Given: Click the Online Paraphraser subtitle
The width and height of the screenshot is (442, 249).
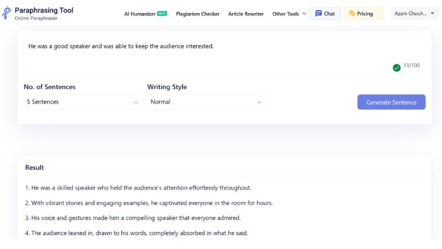Looking at the screenshot, I should click(x=36, y=18).
